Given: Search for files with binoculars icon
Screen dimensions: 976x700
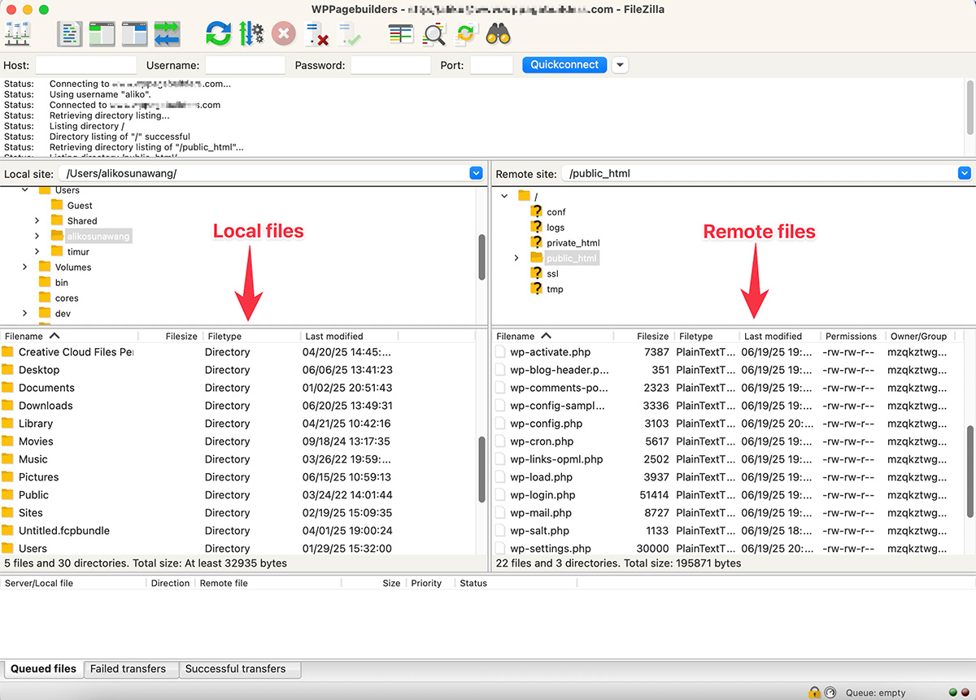Looking at the screenshot, I should [498, 34].
